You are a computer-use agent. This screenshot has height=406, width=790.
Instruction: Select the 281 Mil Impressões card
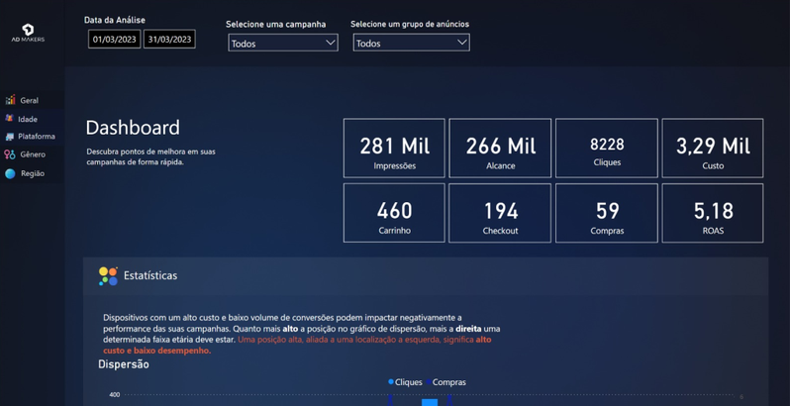pyautogui.click(x=394, y=149)
